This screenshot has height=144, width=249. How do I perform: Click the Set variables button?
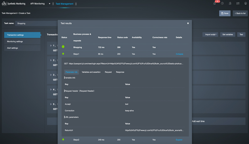pos(228,35)
